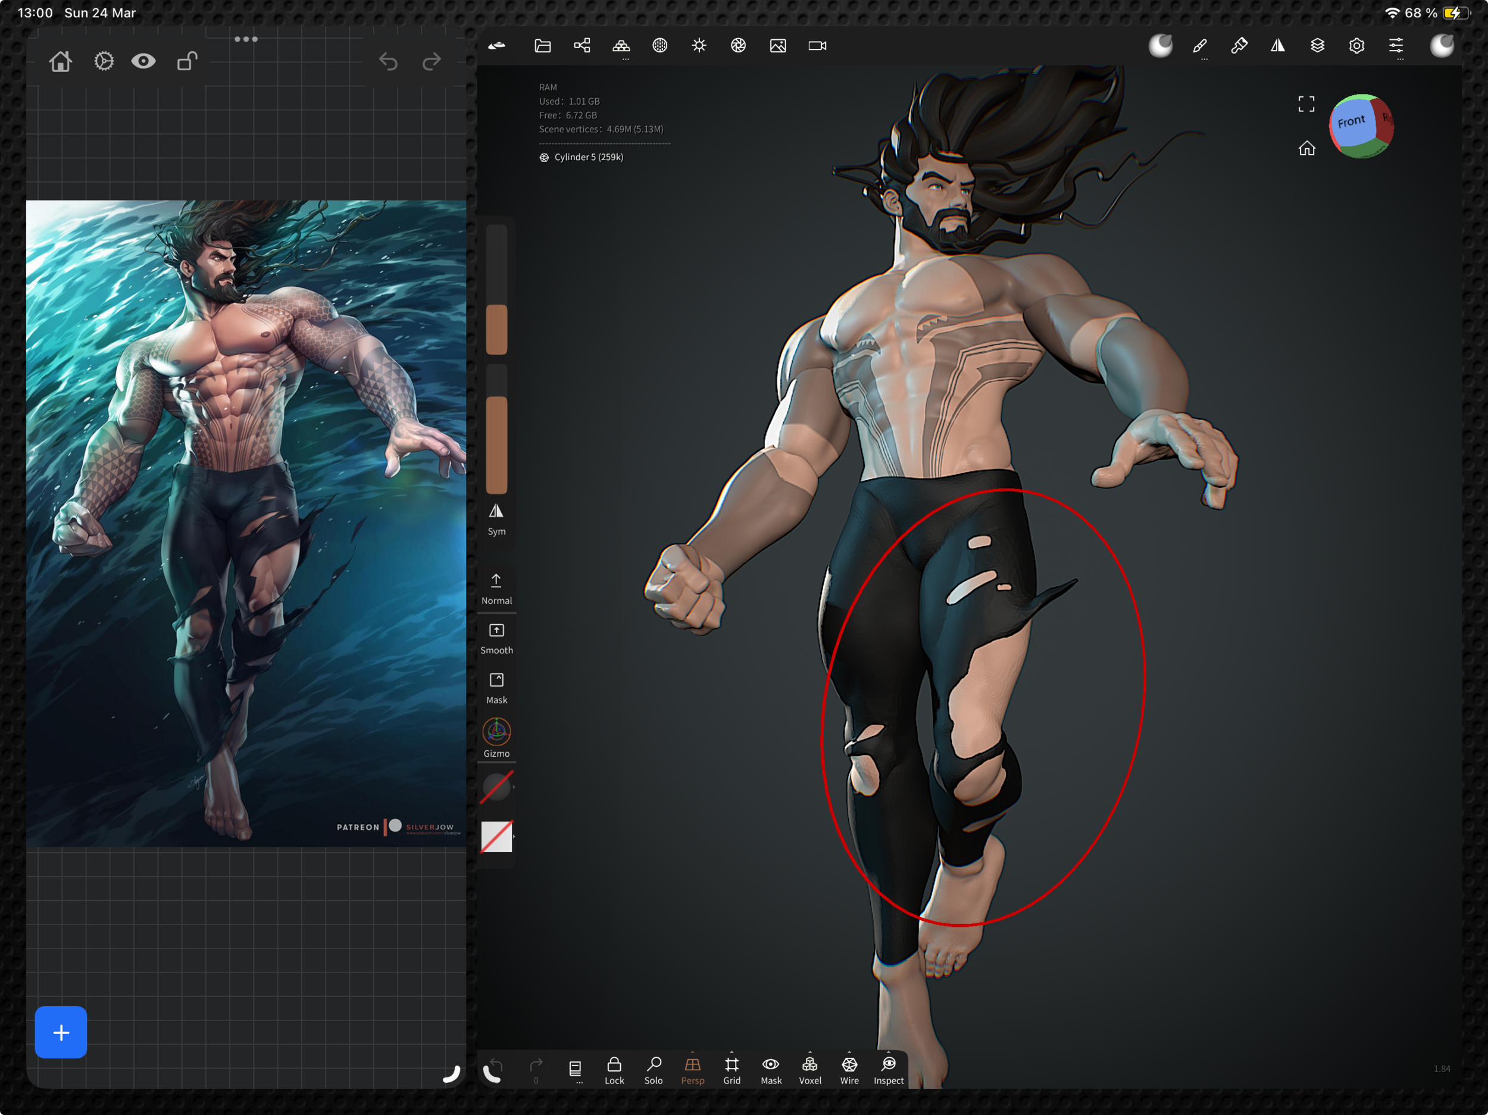Image resolution: width=1488 pixels, height=1115 pixels.
Task: Open the Camera settings menu
Action: [x=817, y=46]
